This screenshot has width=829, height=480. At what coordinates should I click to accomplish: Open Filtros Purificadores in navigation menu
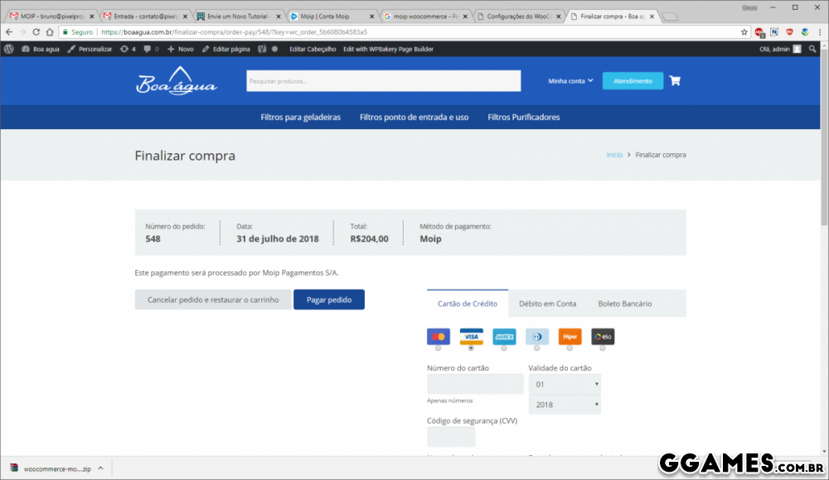523,118
